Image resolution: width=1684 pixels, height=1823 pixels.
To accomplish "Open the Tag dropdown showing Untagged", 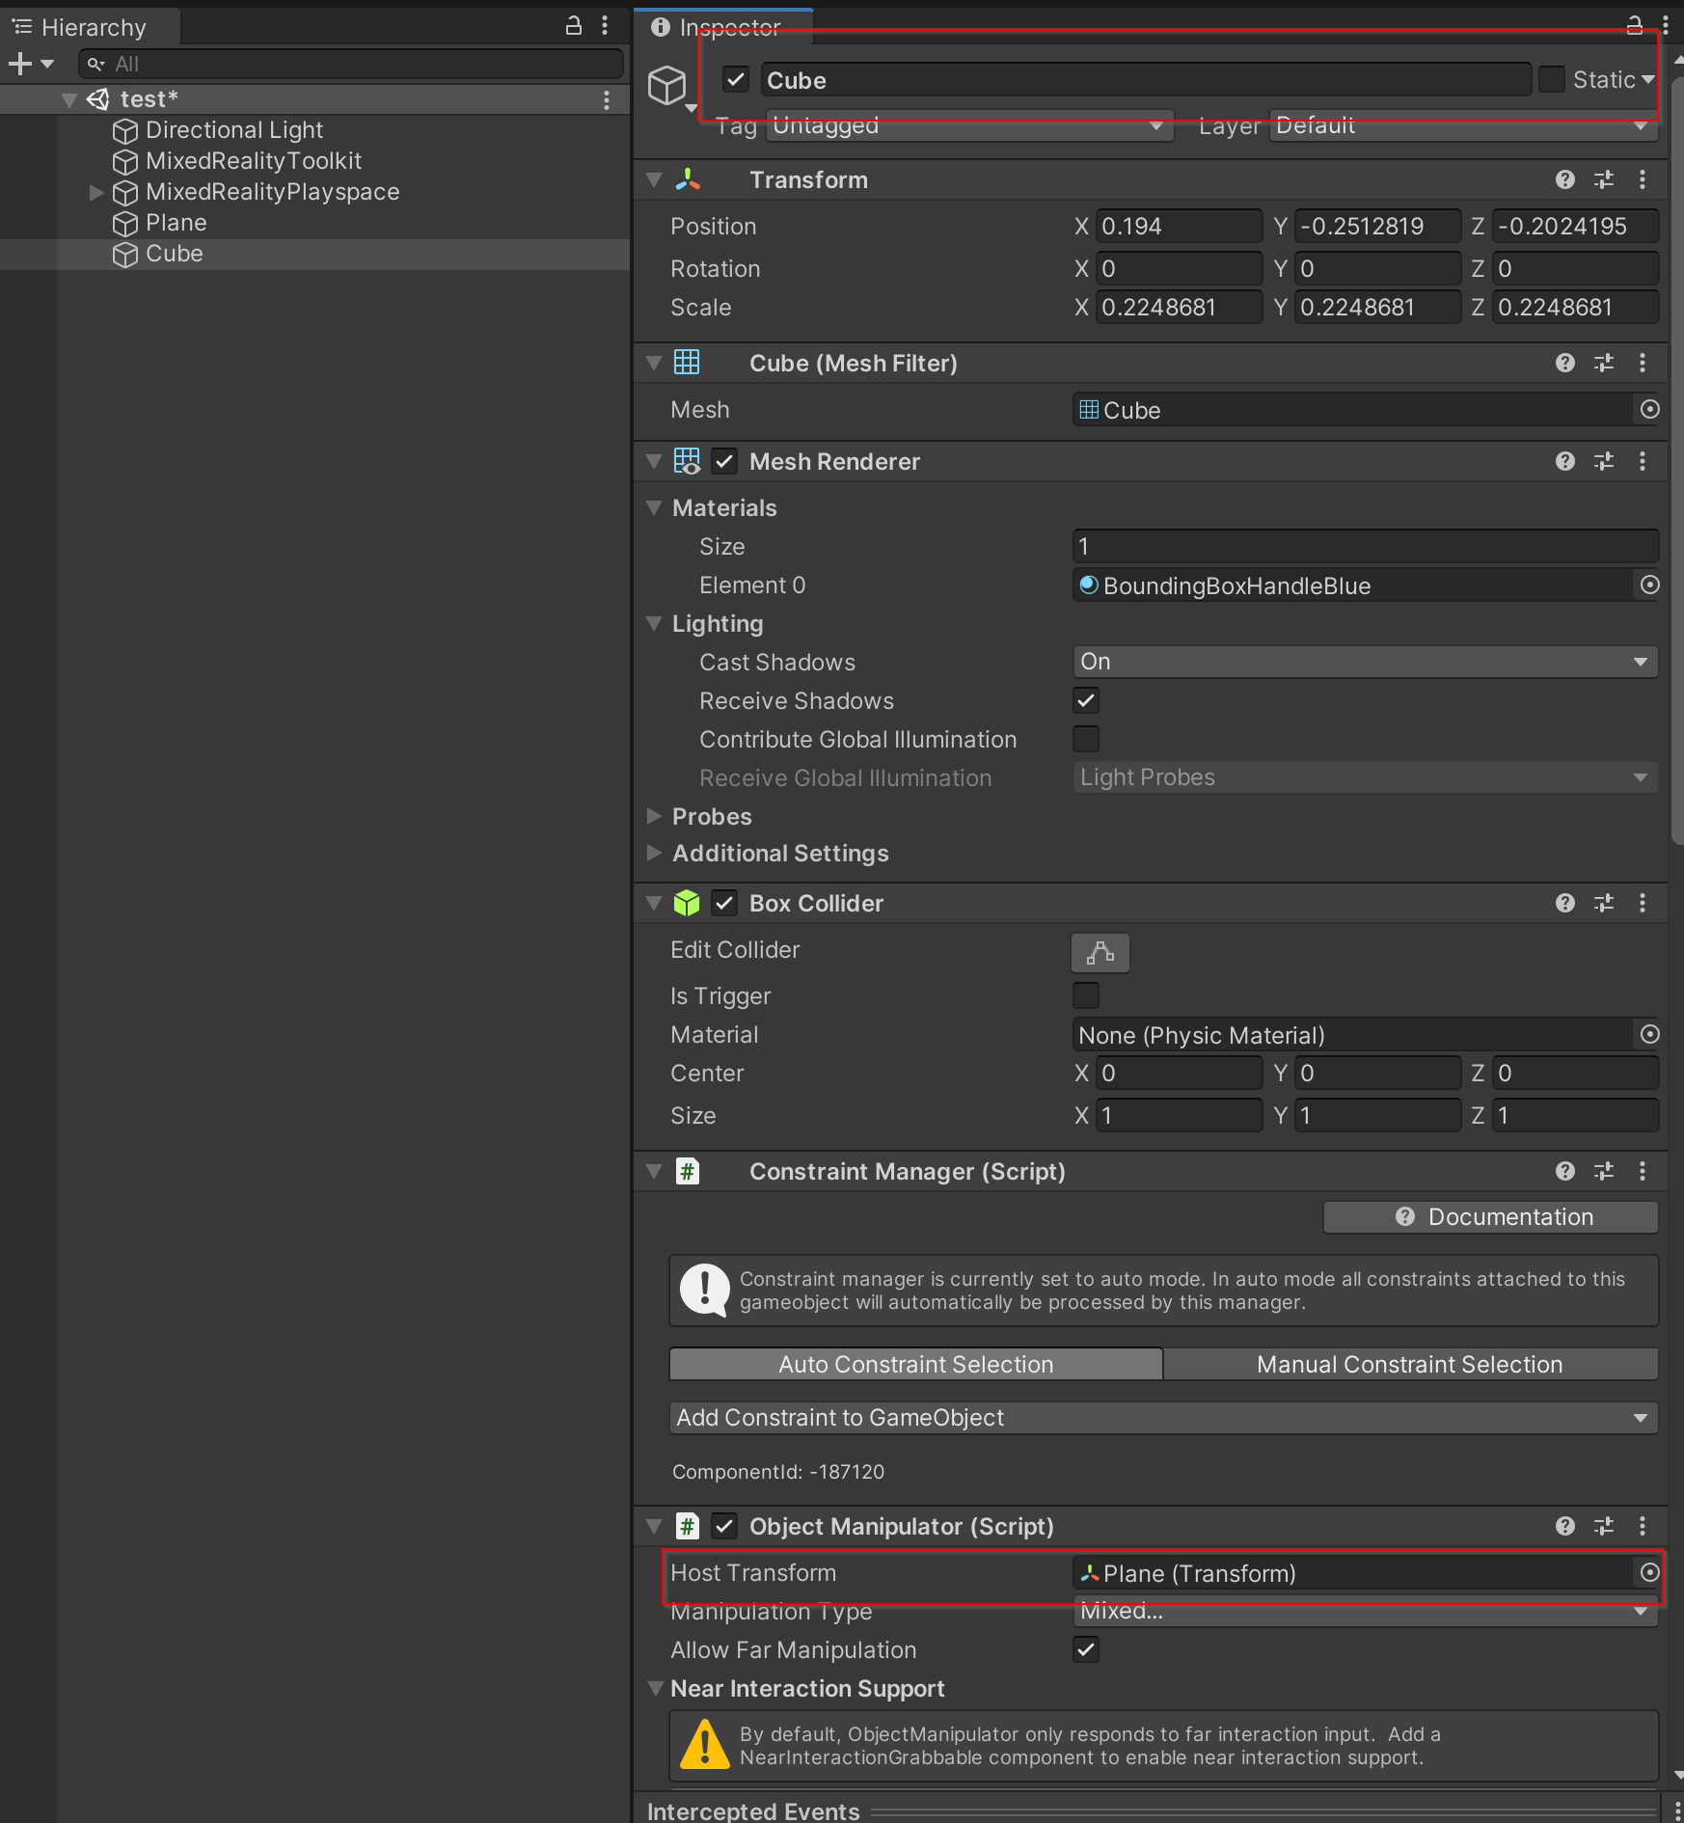I will (967, 125).
